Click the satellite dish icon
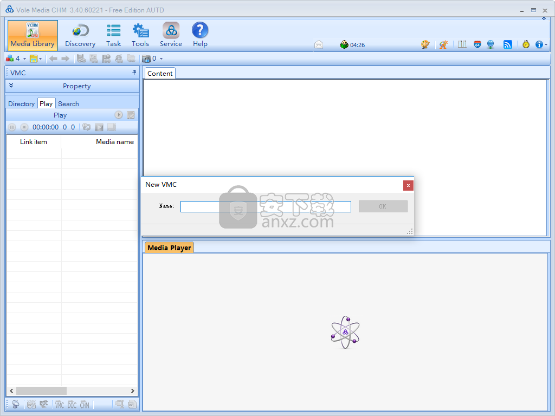This screenshot has height=416, width=555. pyautogui.click(x=15, y=404)
